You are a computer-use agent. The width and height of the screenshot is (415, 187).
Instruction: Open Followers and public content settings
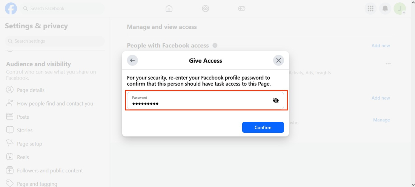tap(50, 170)
